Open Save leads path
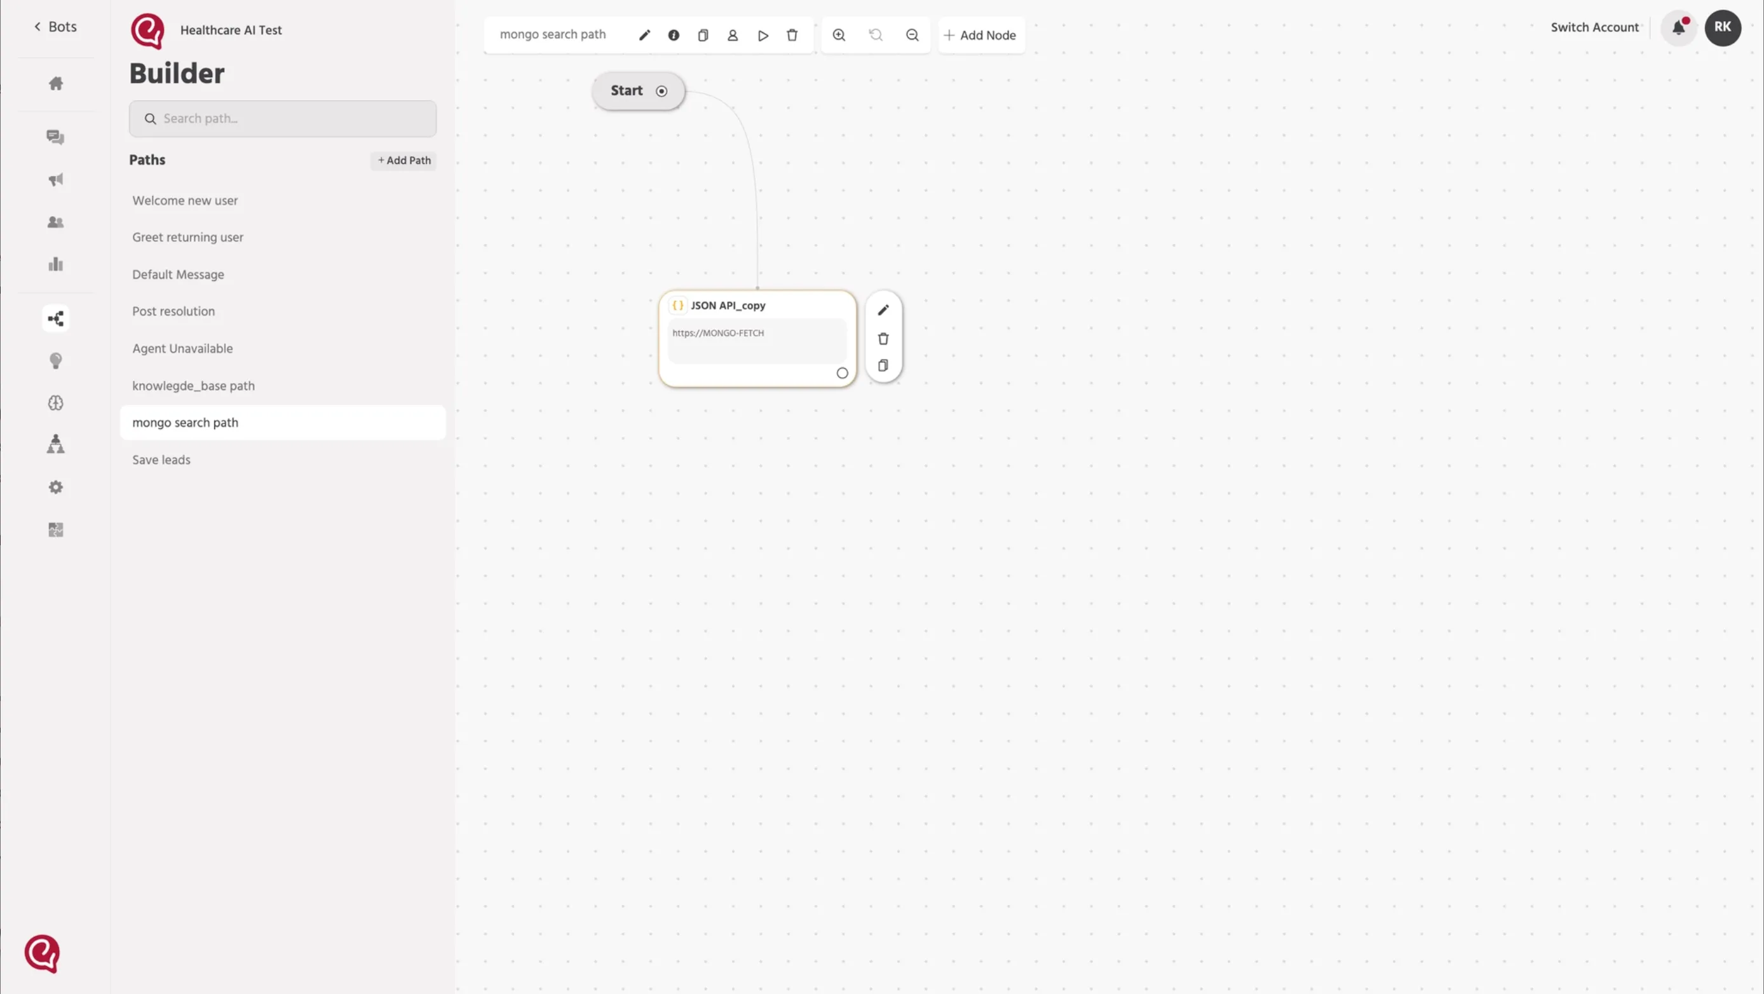The image size is (1764, 994). coord(283,460)
